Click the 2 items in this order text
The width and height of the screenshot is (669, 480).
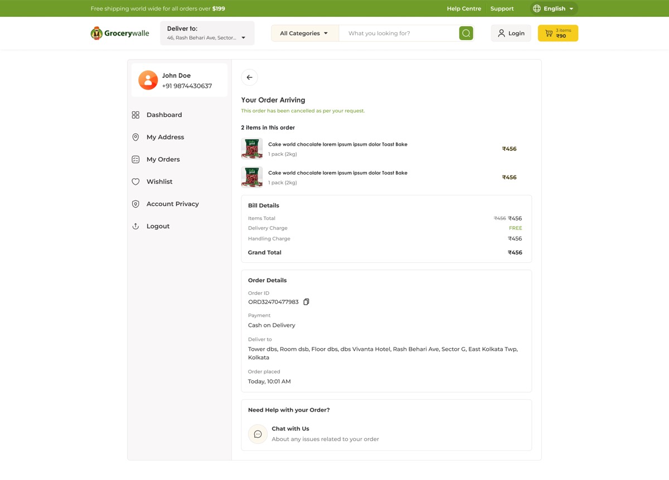(x=268, y=128)
